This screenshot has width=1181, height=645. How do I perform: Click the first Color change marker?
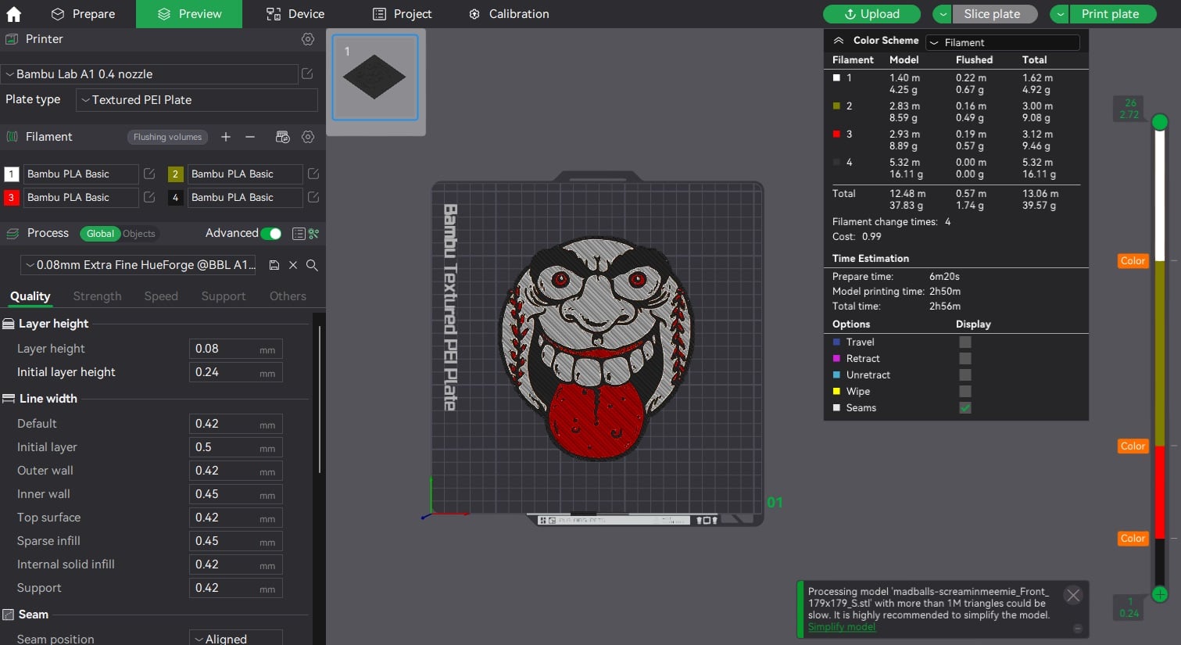[1133, 261]
